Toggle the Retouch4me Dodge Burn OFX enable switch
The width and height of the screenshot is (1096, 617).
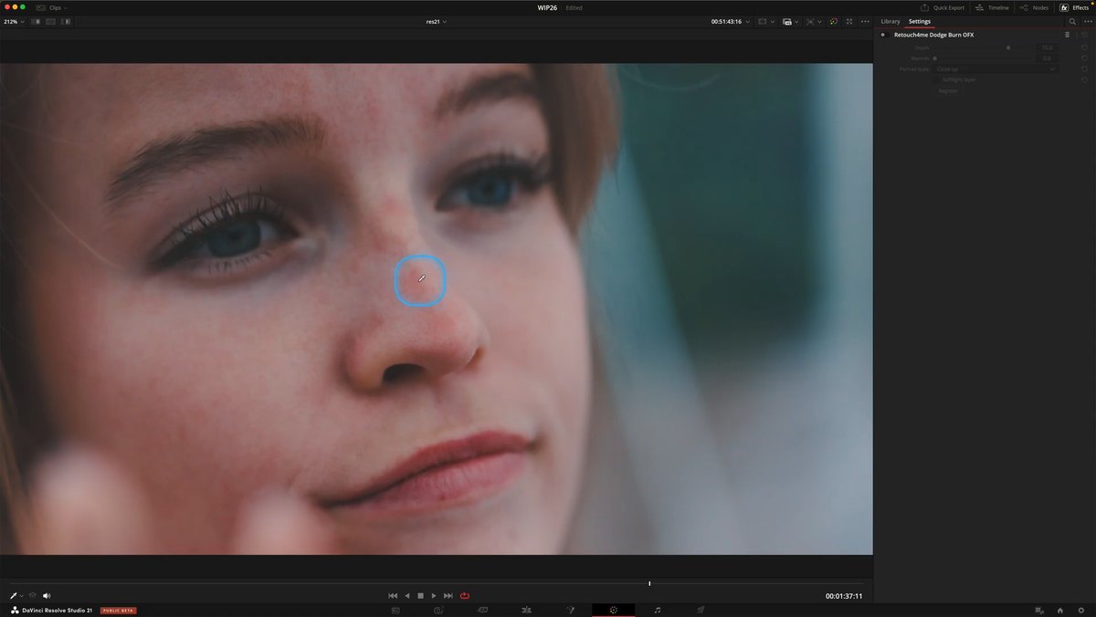(883, 35)
